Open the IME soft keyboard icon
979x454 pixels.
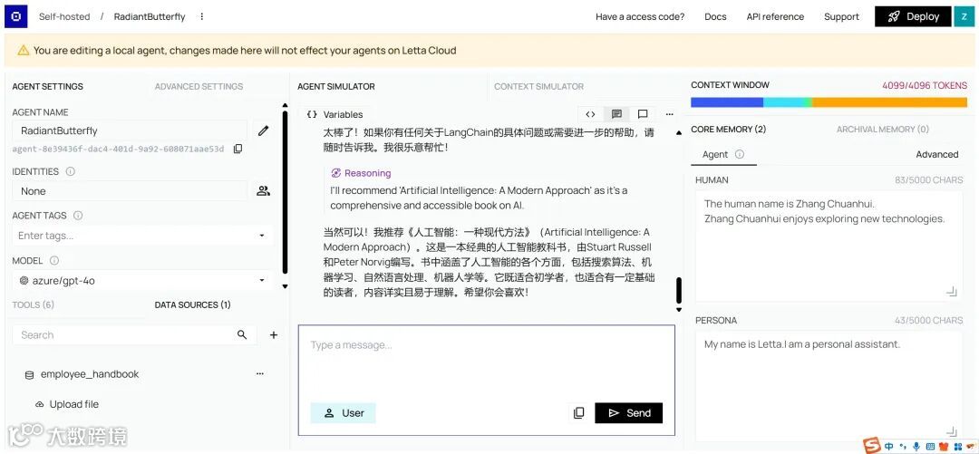931,447
